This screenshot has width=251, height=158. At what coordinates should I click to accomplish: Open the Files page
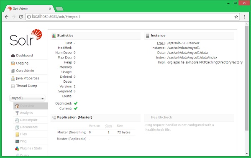[23, 134]
